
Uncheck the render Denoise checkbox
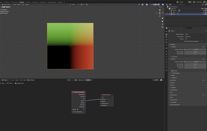click(x=172, y=71)
